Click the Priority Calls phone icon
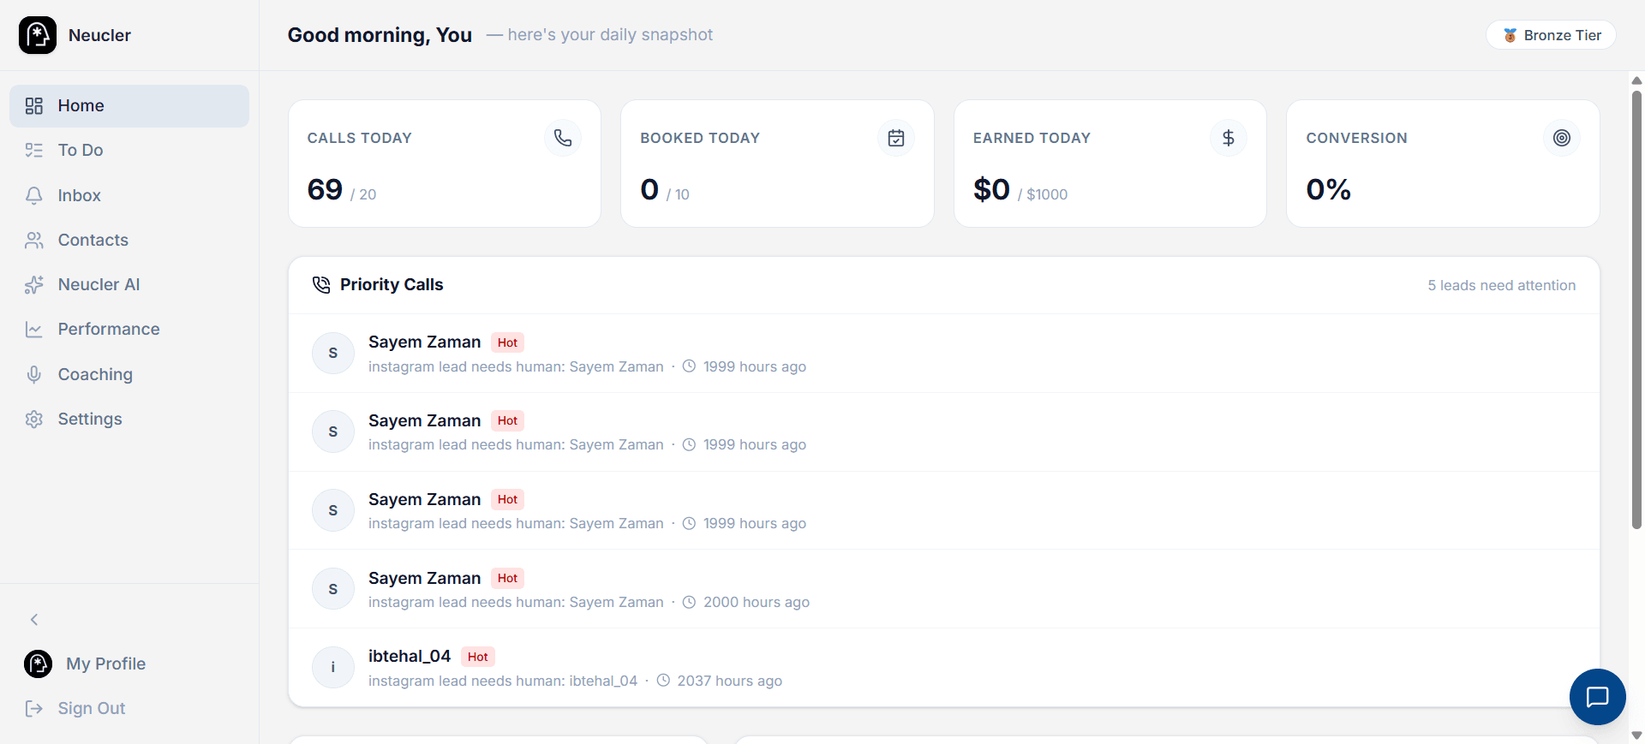The height and width of the screenshot is (744, 1645). (x=321, y=285)
